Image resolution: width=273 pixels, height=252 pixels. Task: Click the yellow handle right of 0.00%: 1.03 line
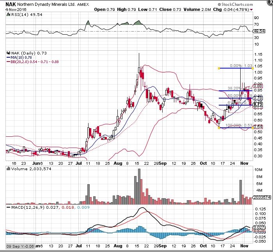tap(253, 68)
